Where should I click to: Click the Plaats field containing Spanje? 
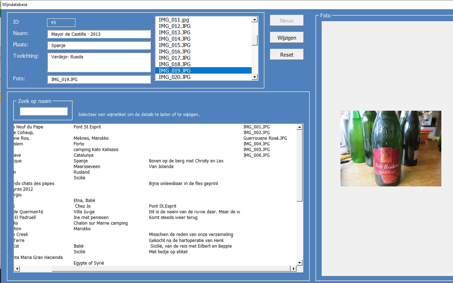[99, 45]
